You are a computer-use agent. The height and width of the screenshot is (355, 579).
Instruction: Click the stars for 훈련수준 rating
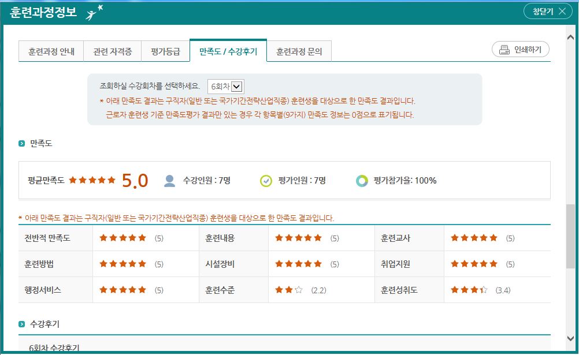289,290
